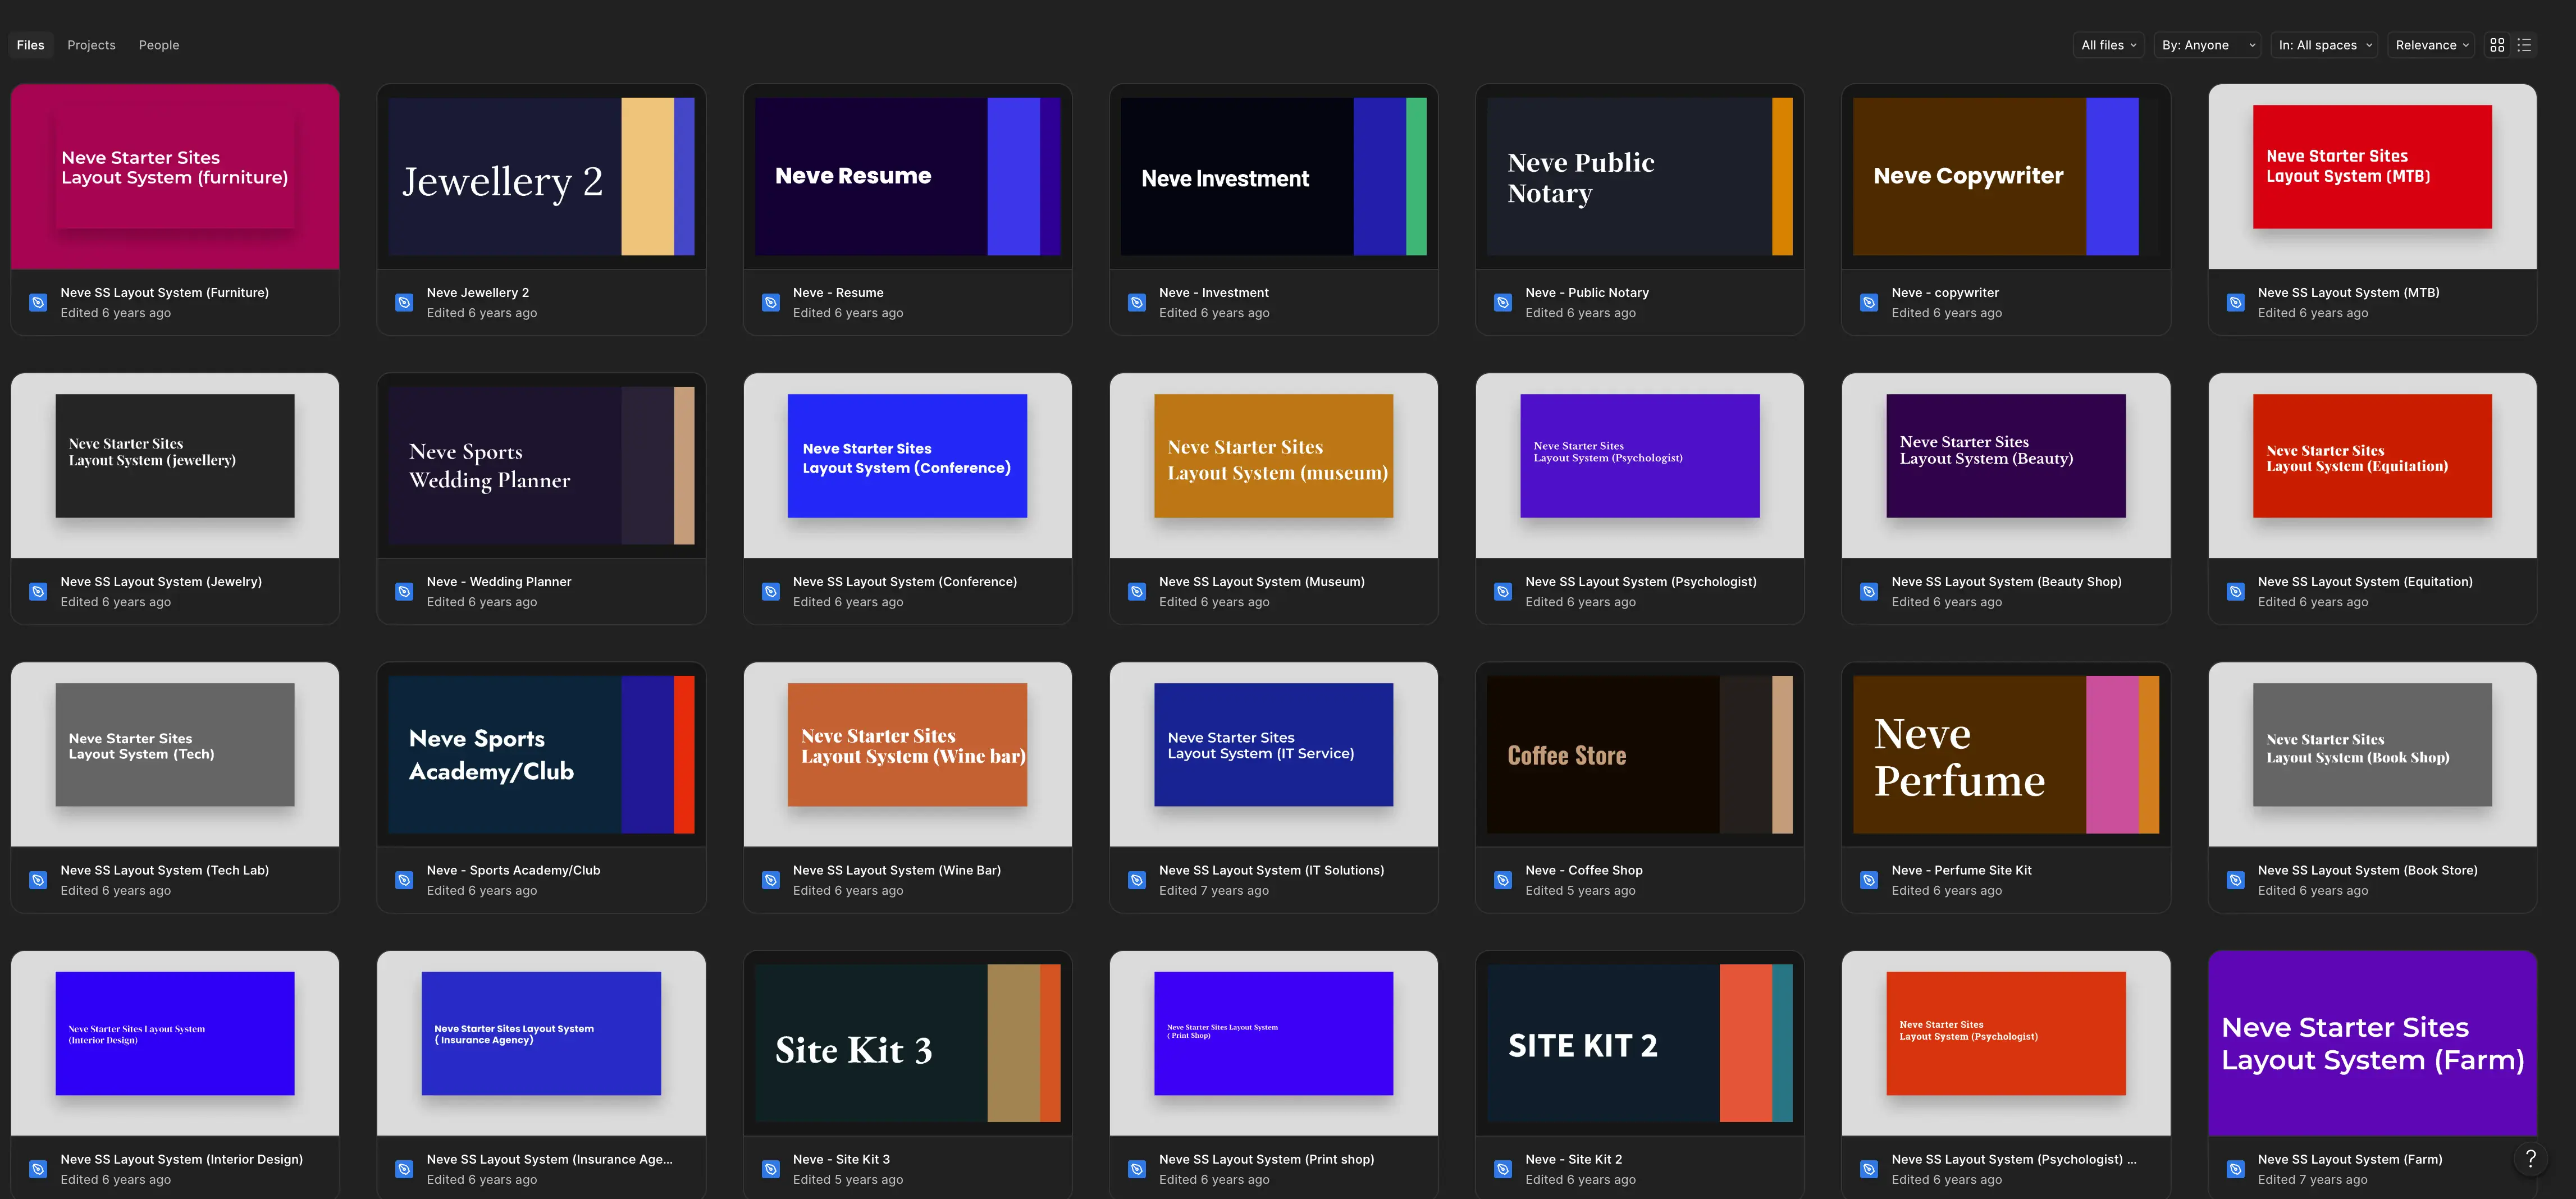The width and height of the screenshot is (2576, 1199).
Task: Click file icon beside Neve - copywriter
Action: point(1868,302)
